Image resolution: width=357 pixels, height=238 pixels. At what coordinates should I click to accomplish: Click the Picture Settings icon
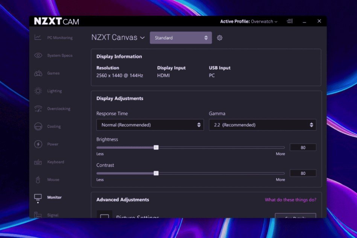[105, 214]
